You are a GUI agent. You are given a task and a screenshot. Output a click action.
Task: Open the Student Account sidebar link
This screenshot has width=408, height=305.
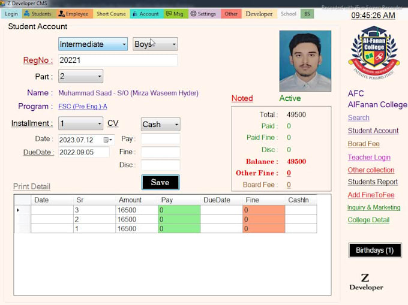tap(373, 131)
